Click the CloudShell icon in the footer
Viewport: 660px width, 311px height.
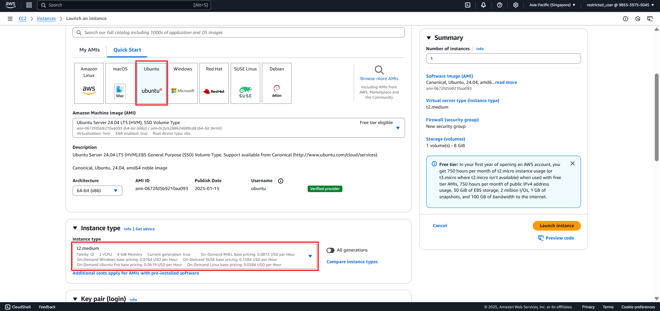[8, 307]
